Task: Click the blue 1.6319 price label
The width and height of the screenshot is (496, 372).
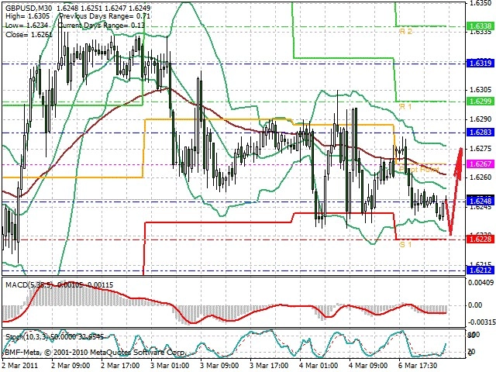Action: pos(480,64)
